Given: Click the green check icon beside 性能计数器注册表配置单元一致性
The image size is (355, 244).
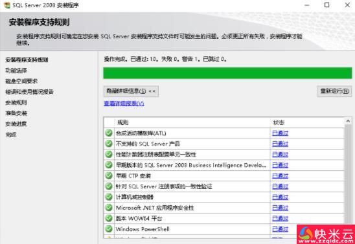Looking at the screenshot, I should [x=109, y=154].
